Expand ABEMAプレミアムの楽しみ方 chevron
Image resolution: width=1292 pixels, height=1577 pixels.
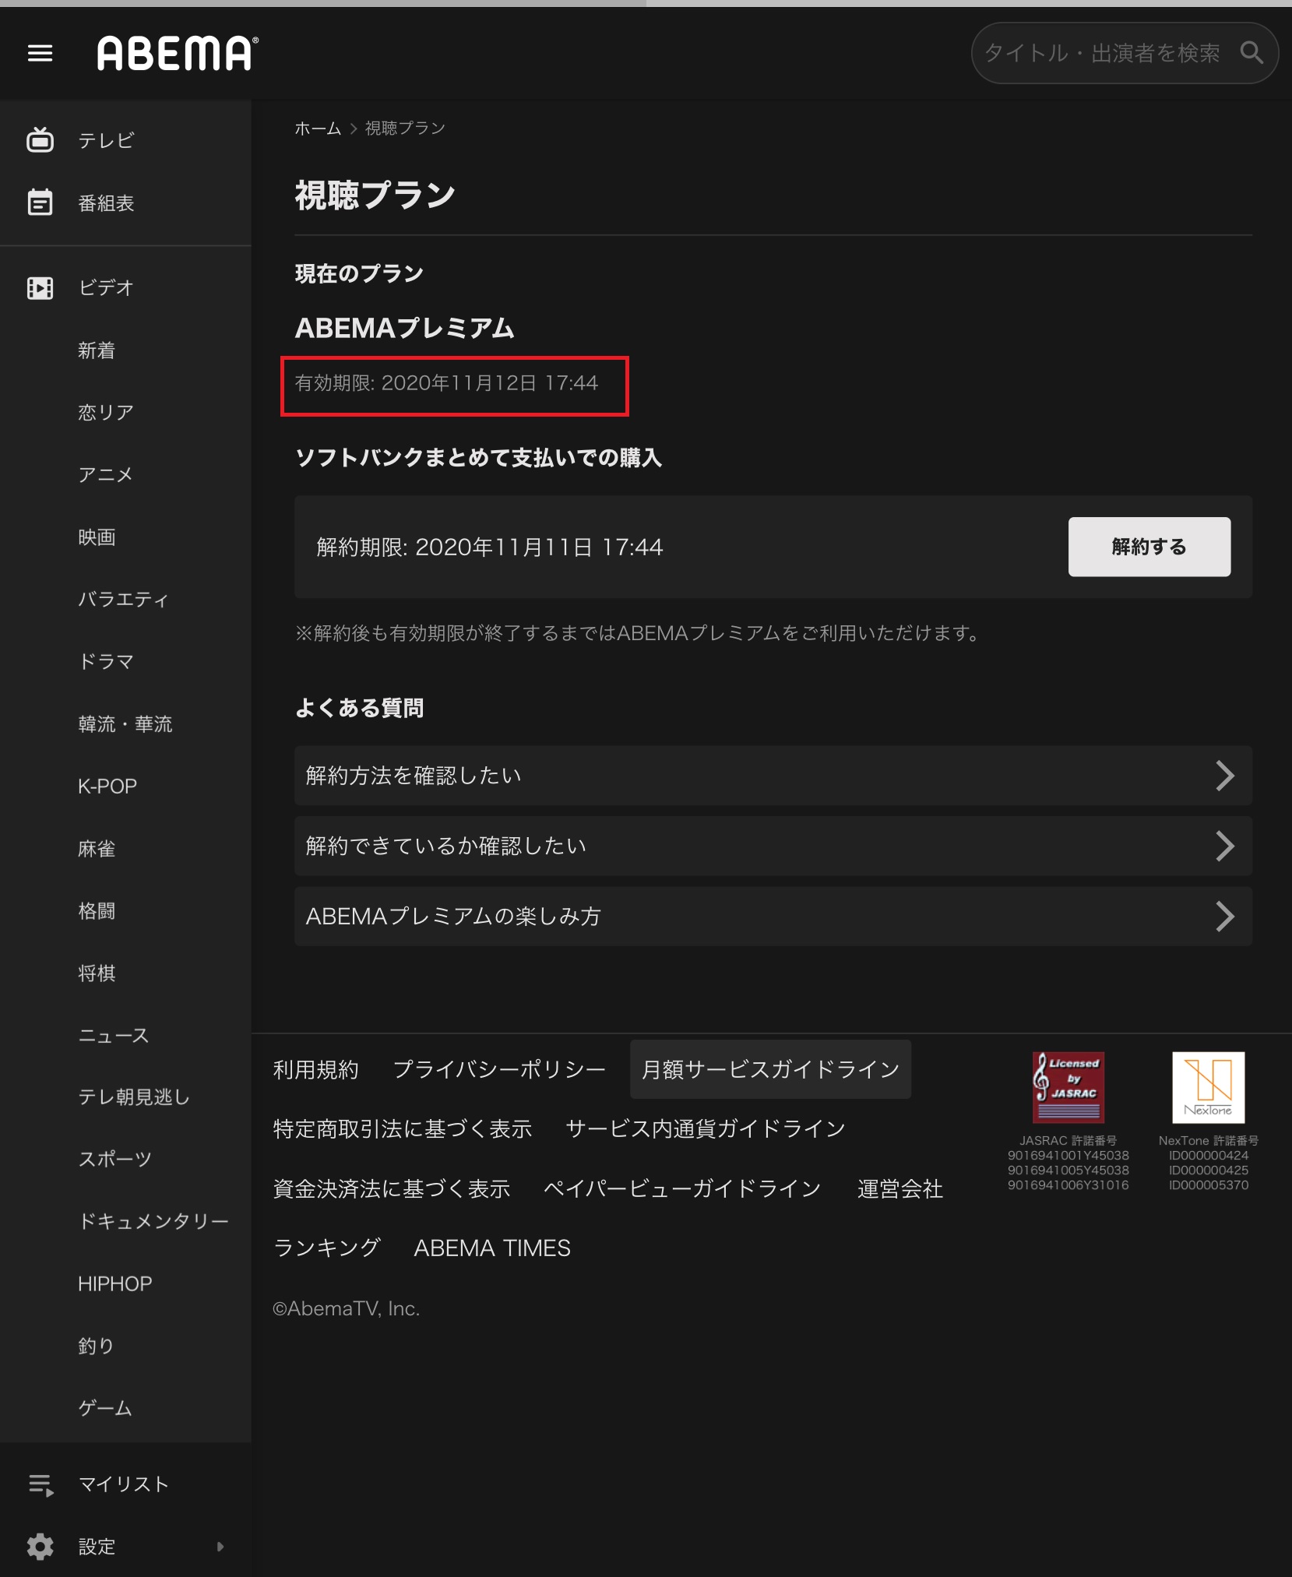click(x=1225, y=916)
